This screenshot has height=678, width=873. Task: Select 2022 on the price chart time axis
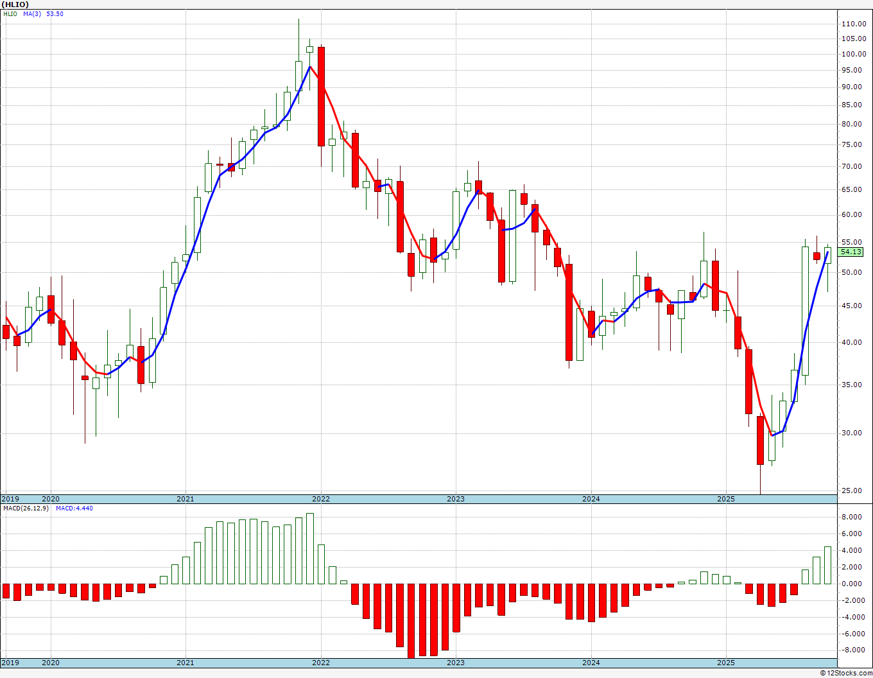pyautogui.click(x=321, y=499)
